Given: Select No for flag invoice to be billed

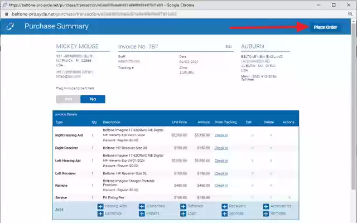Looking at the screenshot, I should click(93, 99).
